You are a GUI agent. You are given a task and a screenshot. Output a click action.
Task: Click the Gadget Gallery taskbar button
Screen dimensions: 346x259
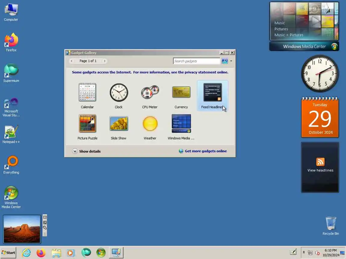point(116,253)
